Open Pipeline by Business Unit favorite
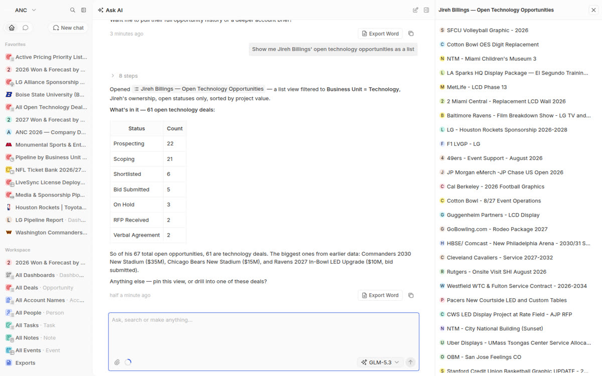The height and width of the screenshot is (376, 602). click(46, 157)
